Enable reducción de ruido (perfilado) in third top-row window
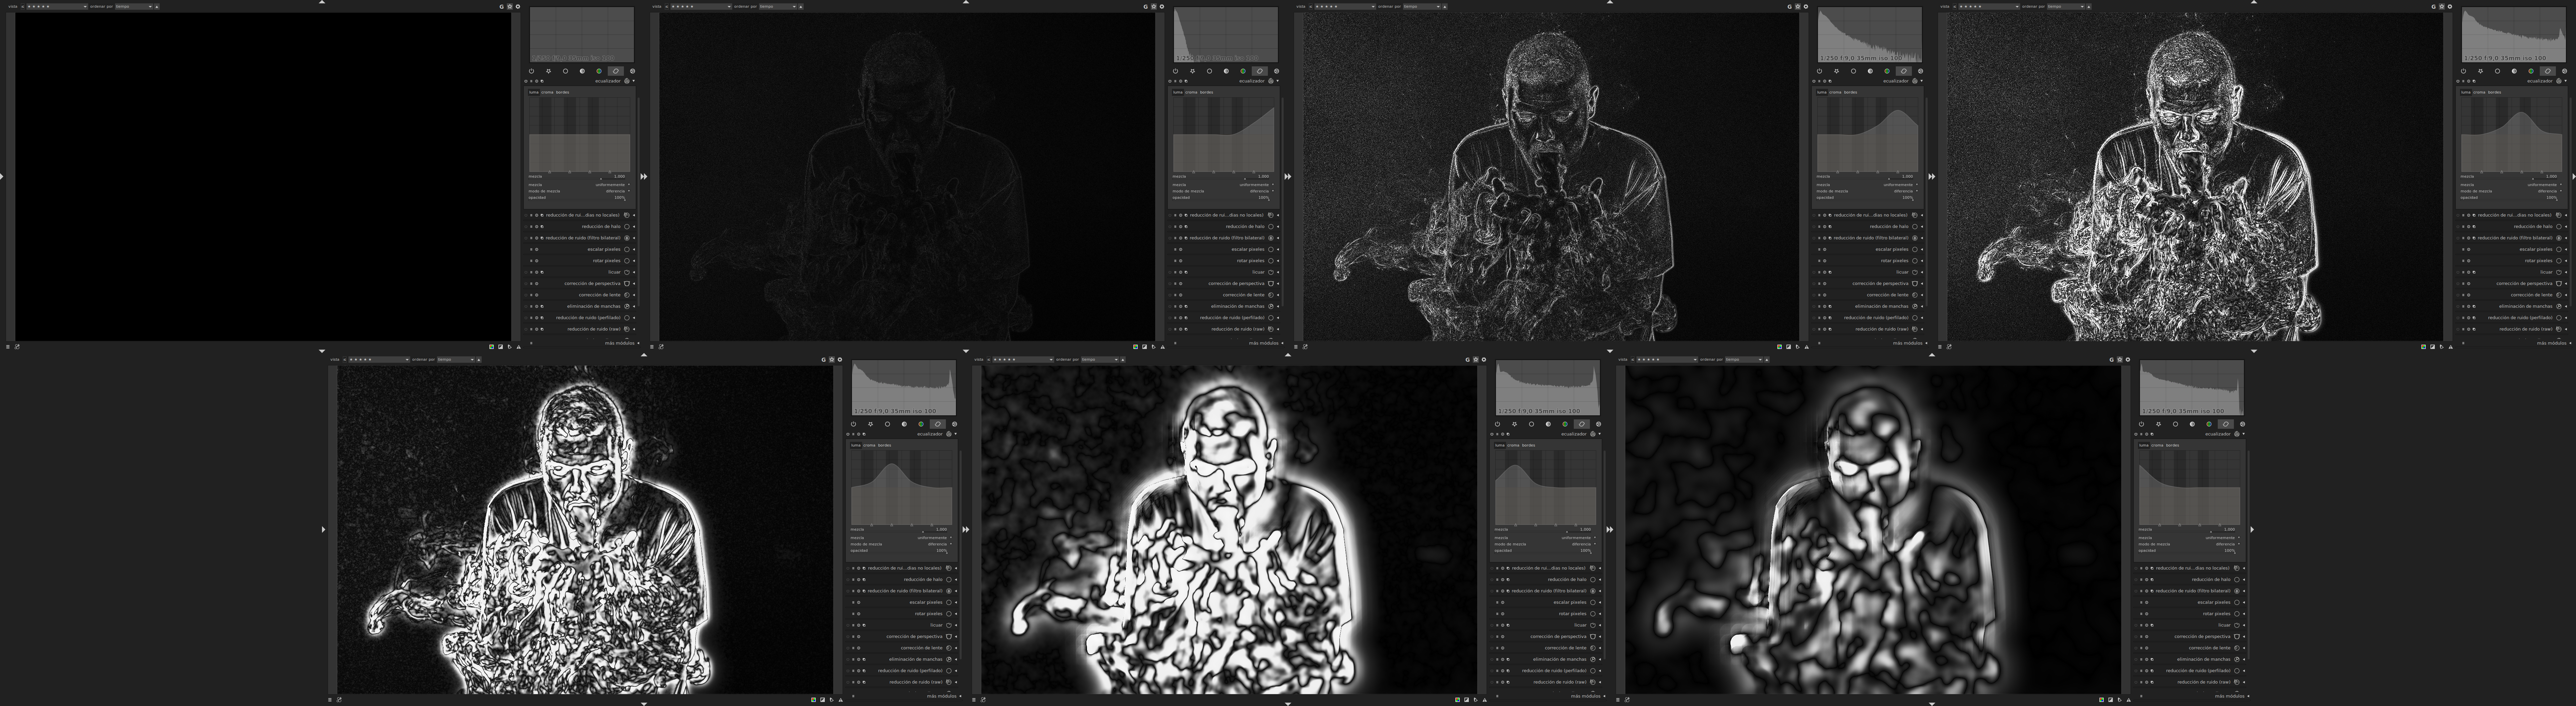This screenshot has width=2576, height=706. click(x=1814, y=318)
